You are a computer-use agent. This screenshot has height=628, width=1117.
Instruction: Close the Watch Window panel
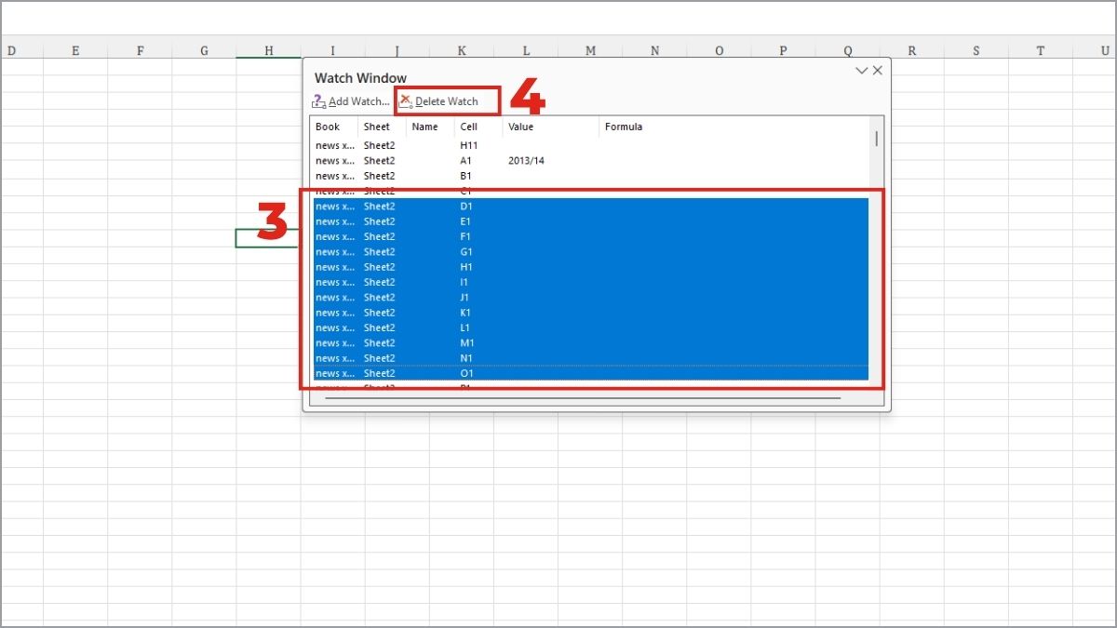click(x=877, y=71)
